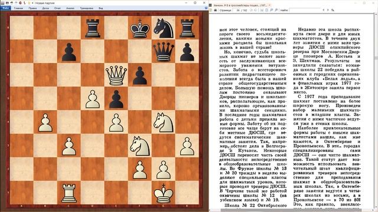Click the fit page icon in PDF toolbar
This screenshot has width=378, height=212.
point(266,10)
